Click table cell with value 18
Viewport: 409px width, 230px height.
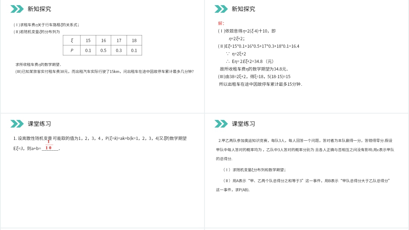click(x=134, y=40)
